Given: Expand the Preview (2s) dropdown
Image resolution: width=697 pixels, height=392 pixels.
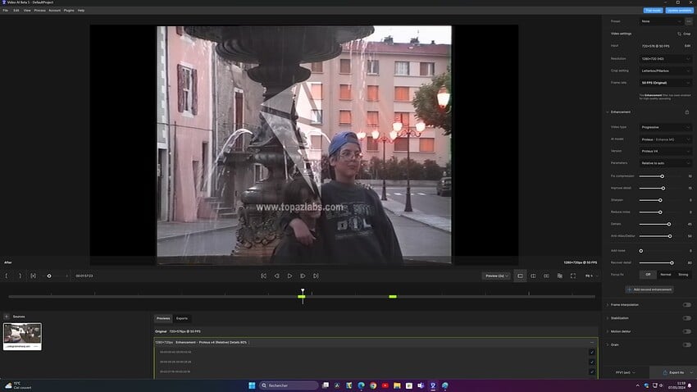Looking at the screenshot, I should tap(496, 276).
